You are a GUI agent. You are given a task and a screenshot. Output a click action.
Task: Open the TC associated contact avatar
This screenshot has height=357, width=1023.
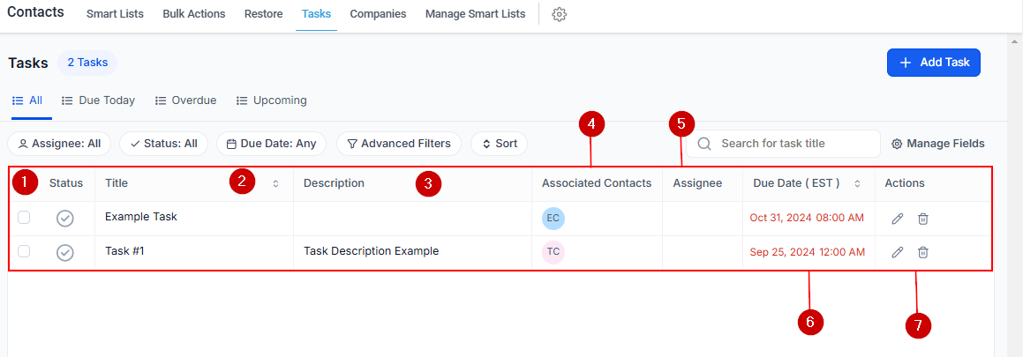pos(553,252)
